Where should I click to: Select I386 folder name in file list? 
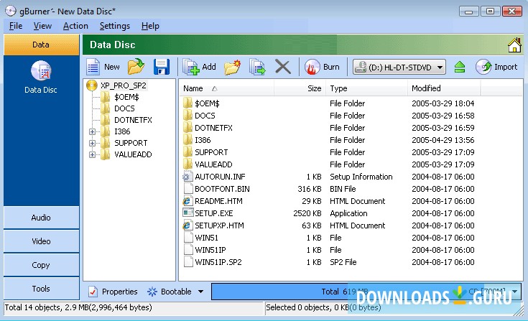click(203, 140)
